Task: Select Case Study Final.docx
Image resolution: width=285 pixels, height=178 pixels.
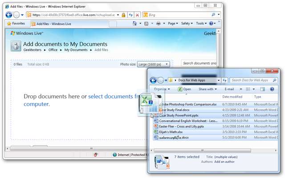Action: coord(216,110)
